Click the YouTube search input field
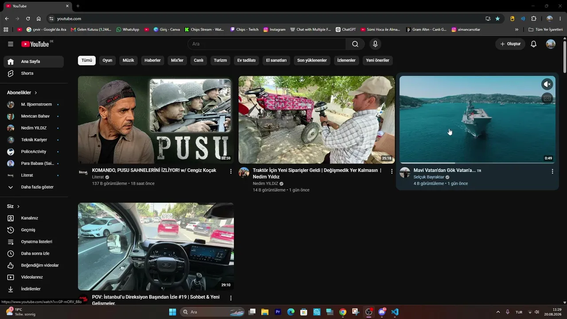The height and width of the screenshot is (319, 567). 267,44
